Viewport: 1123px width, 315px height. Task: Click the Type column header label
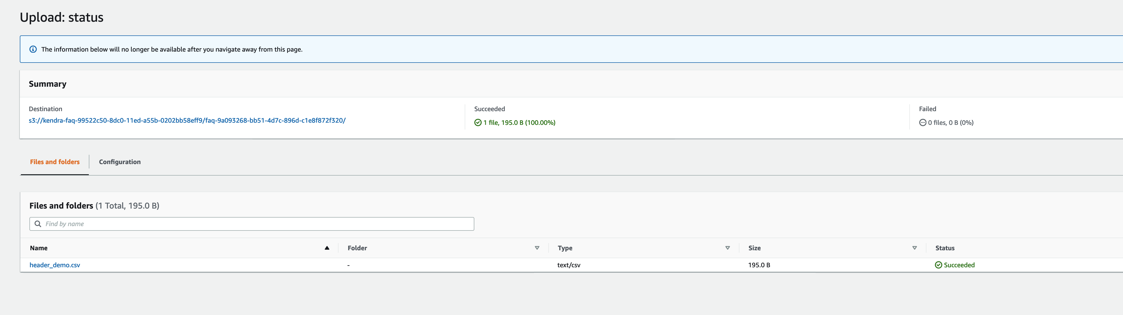point(565,248)
